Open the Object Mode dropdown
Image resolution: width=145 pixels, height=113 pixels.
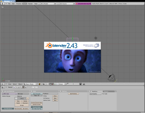pos(30,84)
